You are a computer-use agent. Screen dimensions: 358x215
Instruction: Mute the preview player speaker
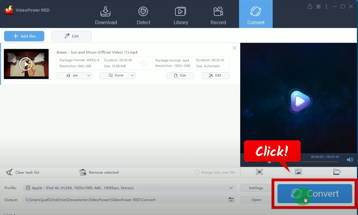point(350,159)
